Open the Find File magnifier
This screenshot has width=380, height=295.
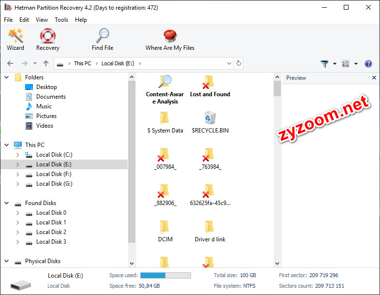[102, 39]
